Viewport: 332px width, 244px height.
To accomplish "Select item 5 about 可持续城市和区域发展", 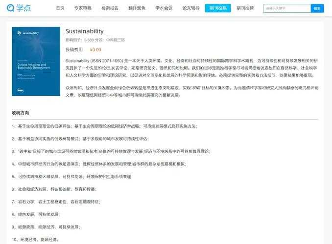I will pos(72,177).
